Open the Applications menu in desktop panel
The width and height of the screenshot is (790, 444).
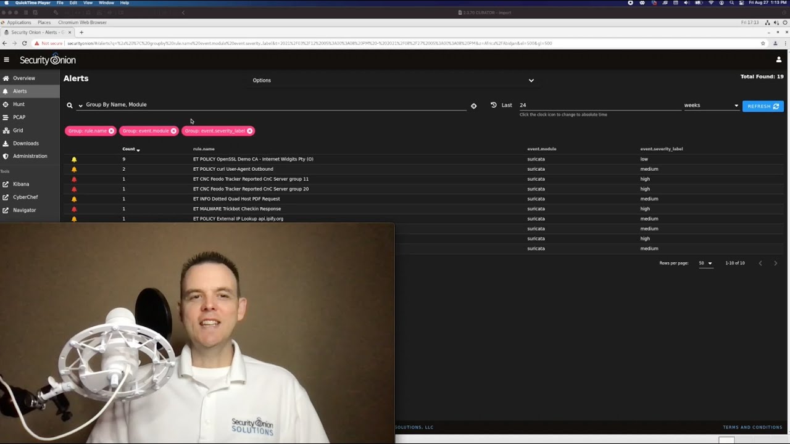click(x=19, y=22)
